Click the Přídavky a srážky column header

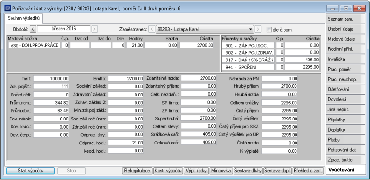pyautogui.click(x=239, y=38)
